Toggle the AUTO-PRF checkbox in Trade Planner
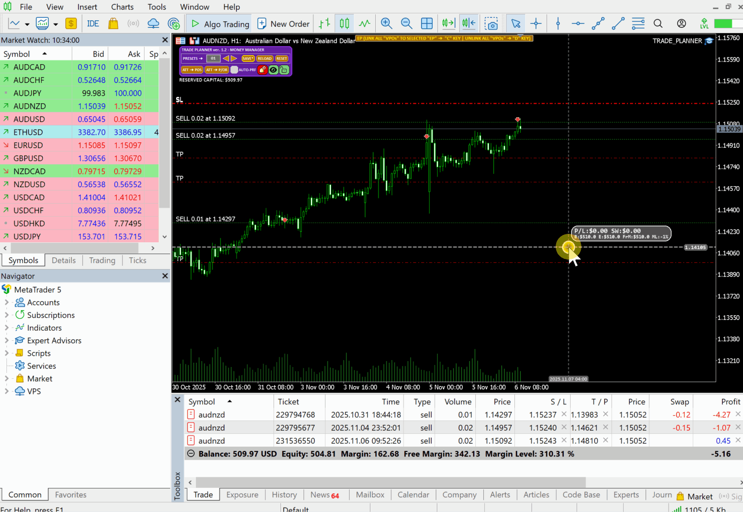This screenshot has height=512, width=743. point(234,70)
